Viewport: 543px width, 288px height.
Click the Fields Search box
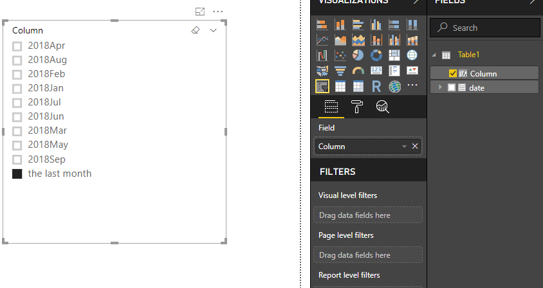click(485, 28)
